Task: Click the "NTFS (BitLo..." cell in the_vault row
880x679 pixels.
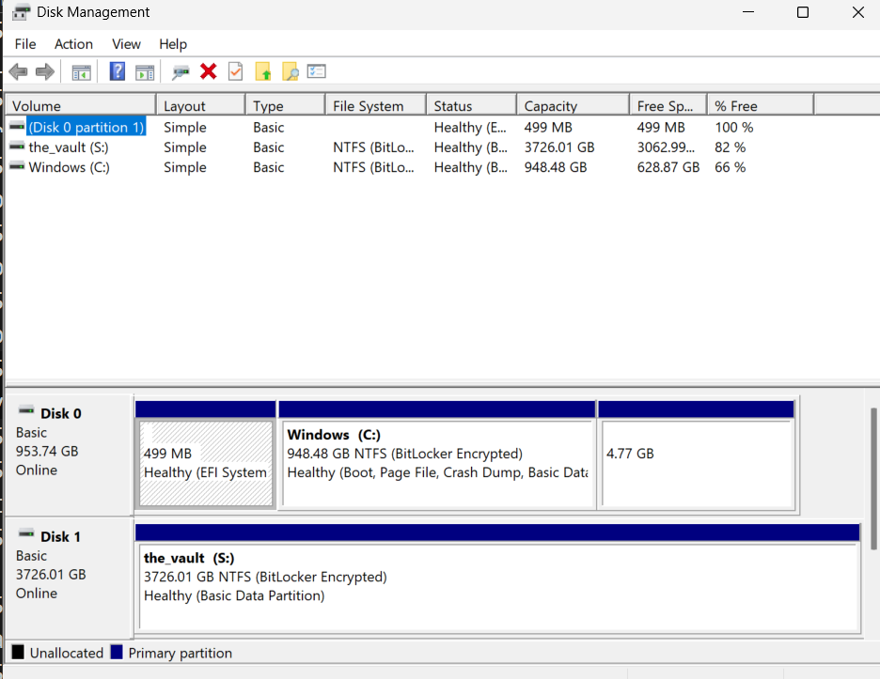Action: [x=373, y=147]
